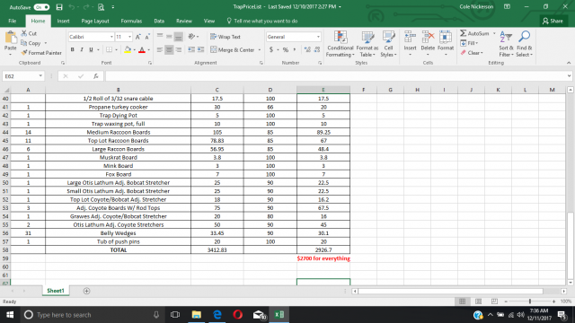This screenshot has height=323, width=575.
Task: Select cell E58 showing 2926.7
Action: [323, 249]
